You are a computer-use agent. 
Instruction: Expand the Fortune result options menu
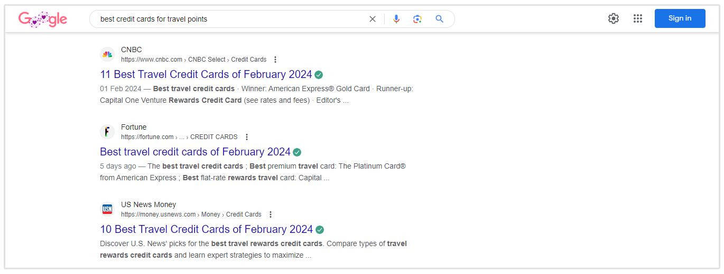246,137
